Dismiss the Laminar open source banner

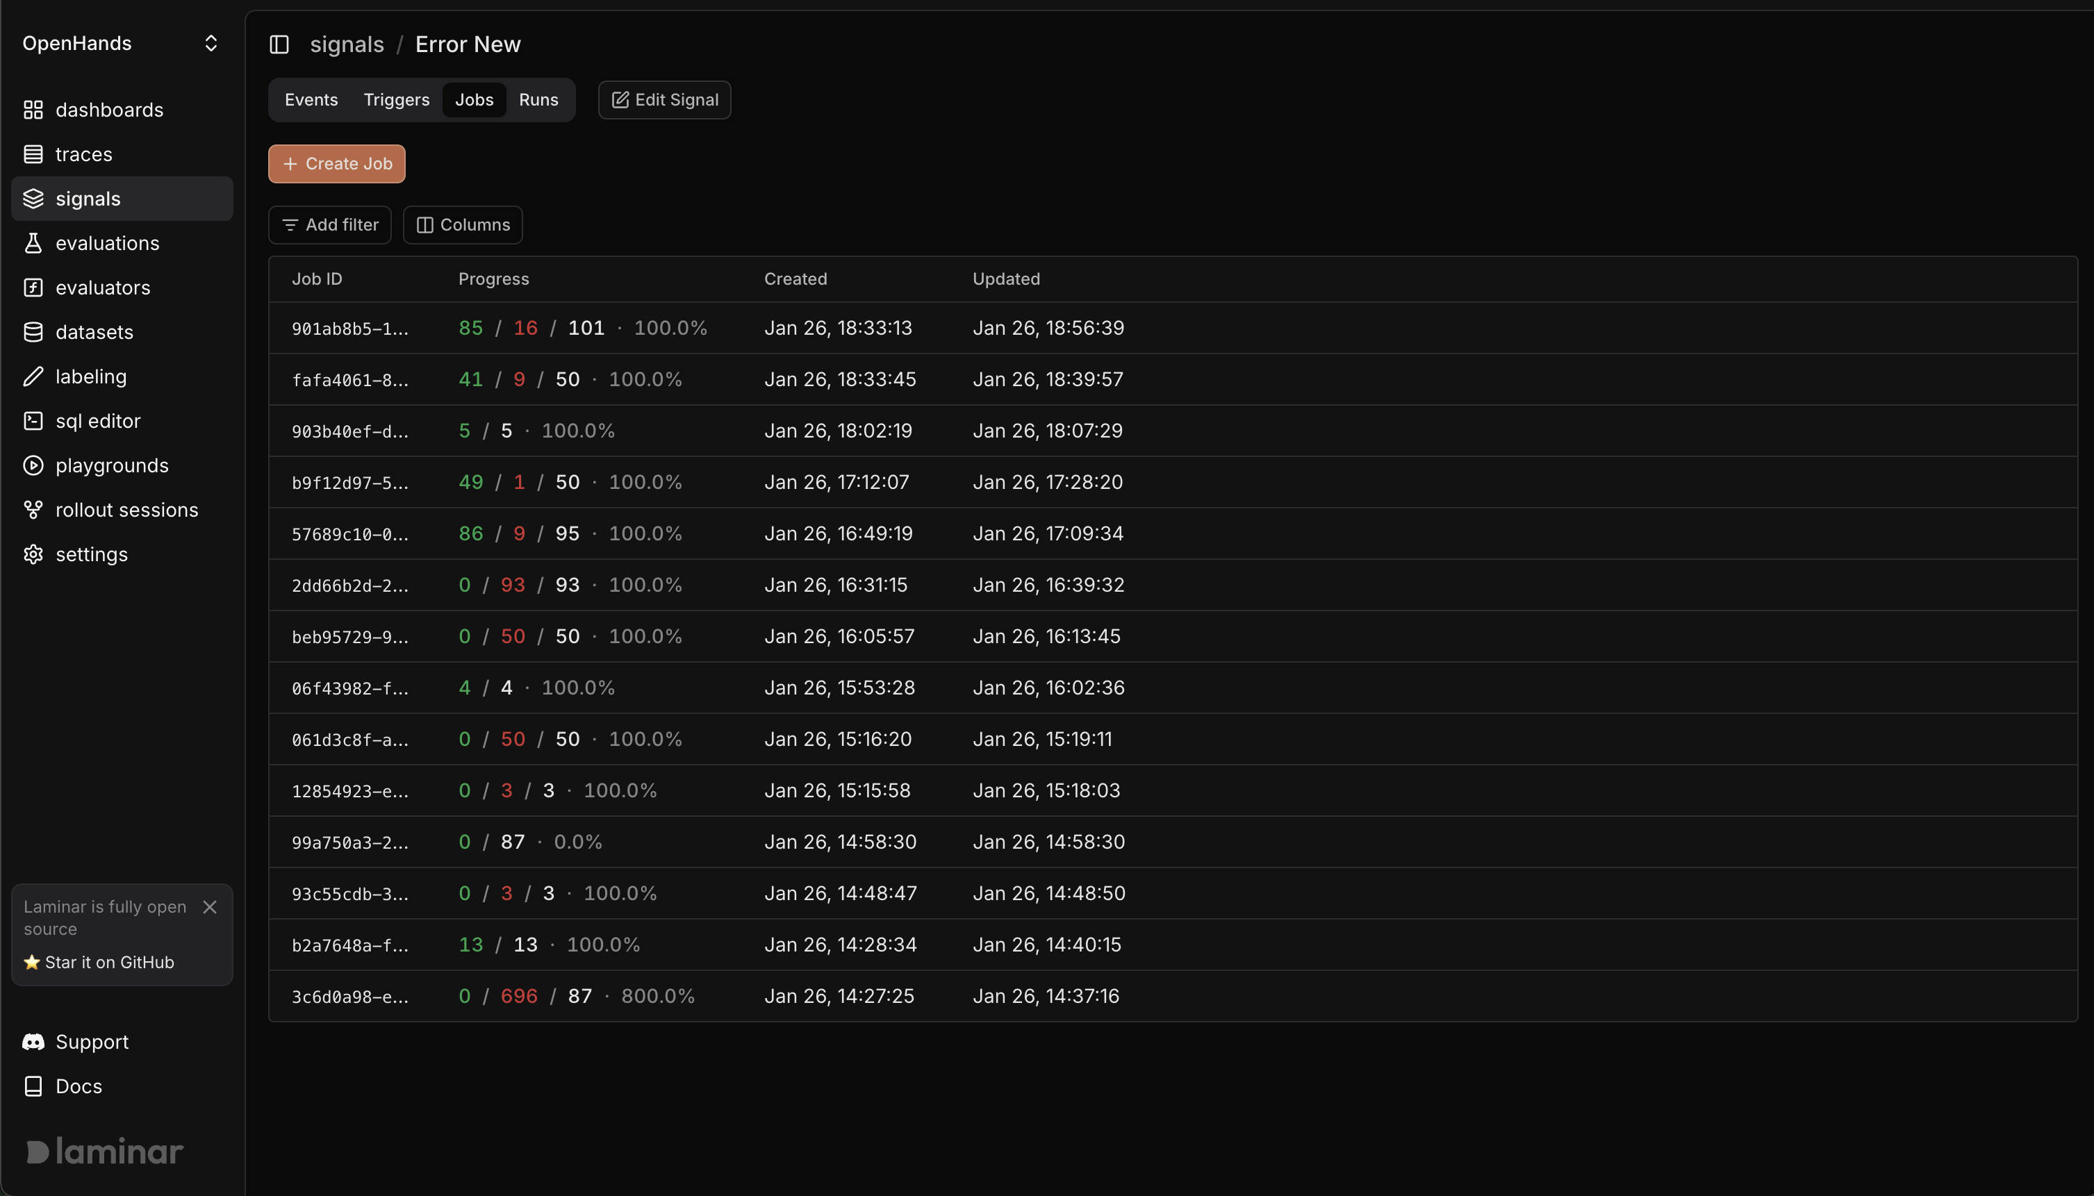coord(210,907)
